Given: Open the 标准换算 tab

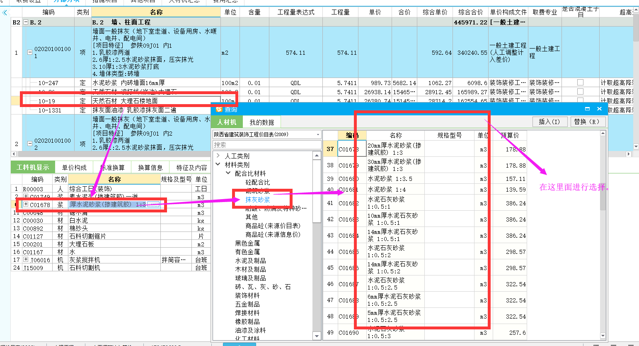Looking at the screenshot, I should pyautogui.click(x=112, y=168).
